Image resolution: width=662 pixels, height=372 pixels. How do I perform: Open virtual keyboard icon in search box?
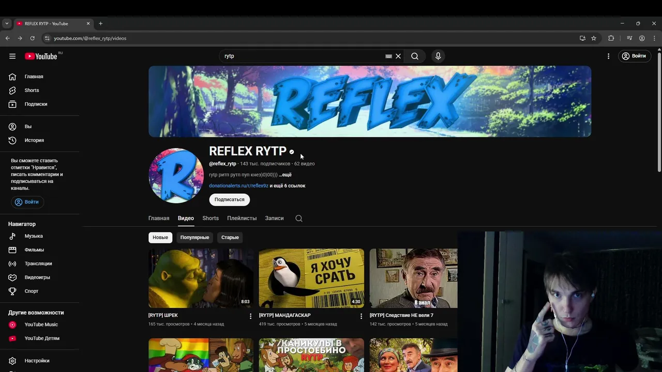[388, 56]
